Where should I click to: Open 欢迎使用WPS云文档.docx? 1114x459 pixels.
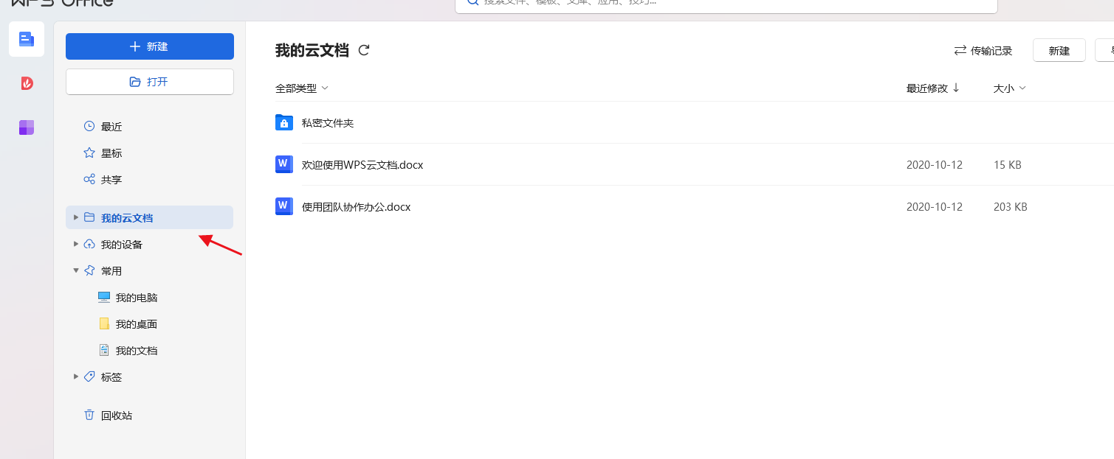coord(362,165)
